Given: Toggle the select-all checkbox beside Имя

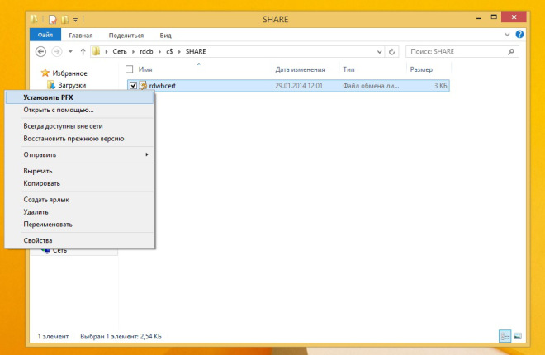Looking at the screenshot, I should point(129,69).
